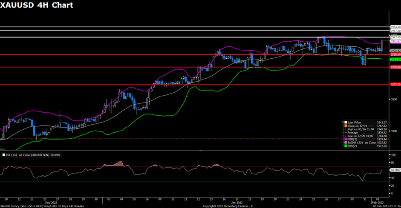Image resolution: width=401 pixels, height=208 pixels.
Task: Click the magenta UBB(2) legend swatch
Action: 346,140
